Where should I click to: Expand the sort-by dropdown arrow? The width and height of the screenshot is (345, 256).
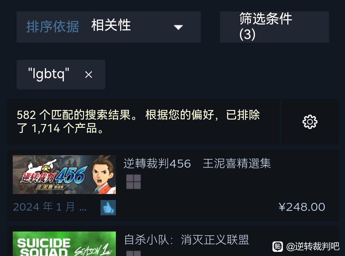coord(178,27)
